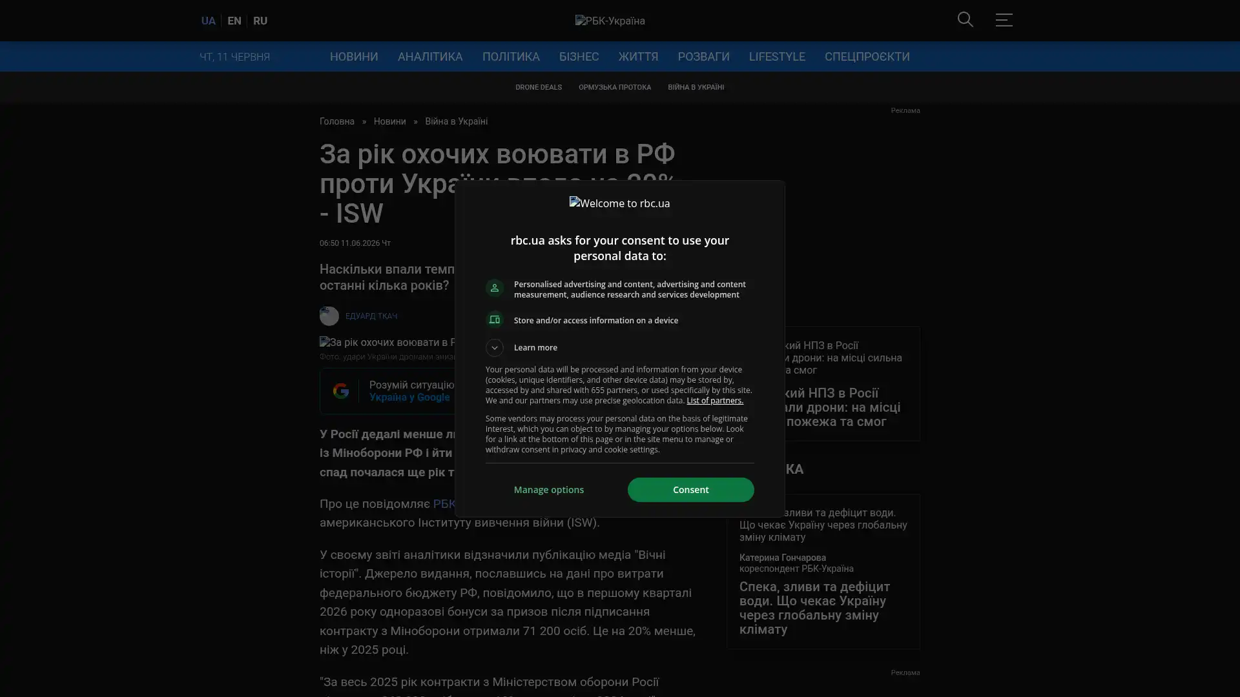Expand the Learn more chevron

click(x=495, y=348)
